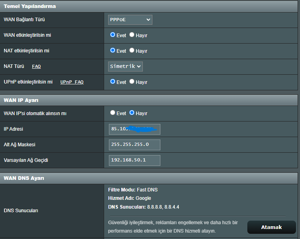Click the Atamak button for DNS

272,227
